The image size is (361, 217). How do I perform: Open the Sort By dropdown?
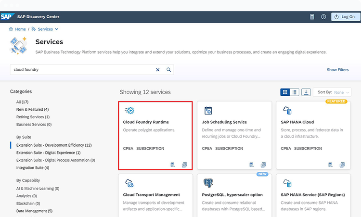click(332, 92)
